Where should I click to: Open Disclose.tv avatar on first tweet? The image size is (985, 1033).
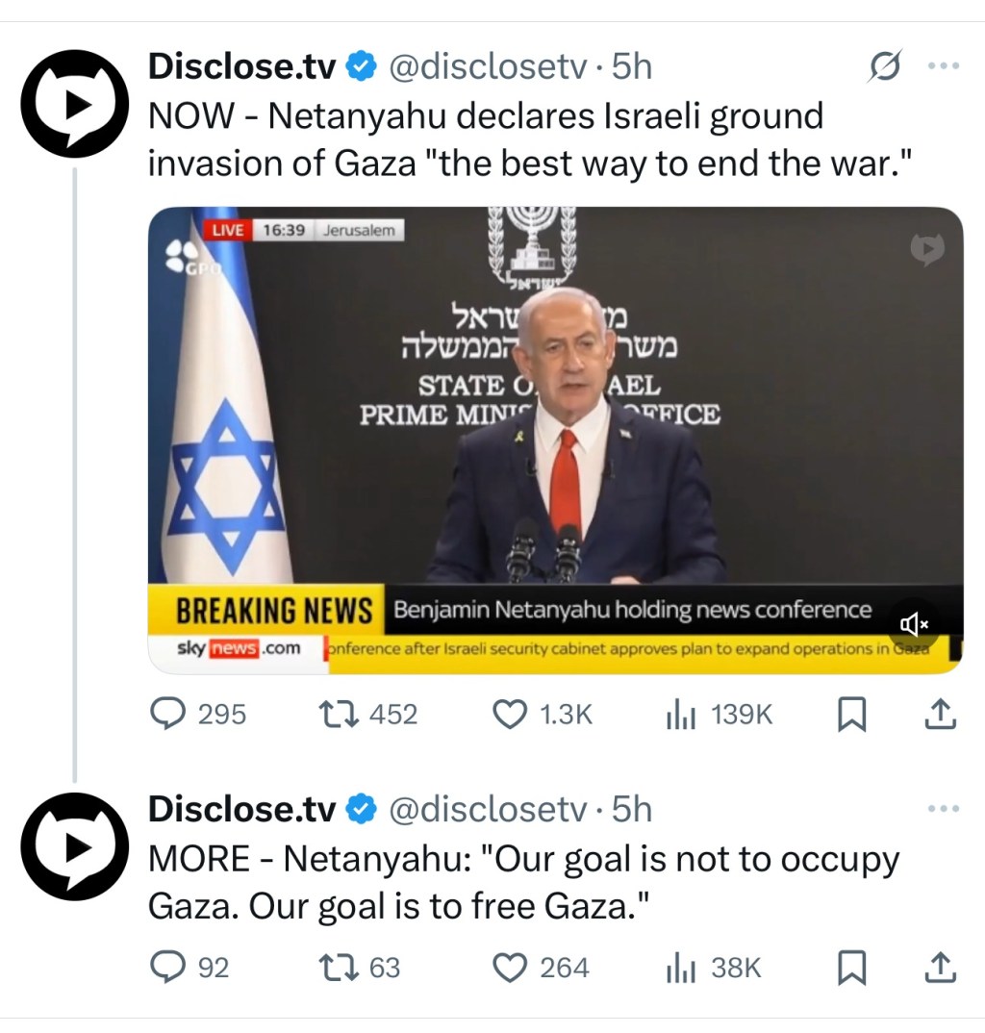[74, 104]
